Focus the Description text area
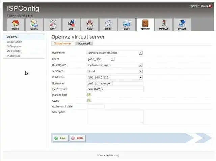The image size is (216, 161). pos(115,117)
